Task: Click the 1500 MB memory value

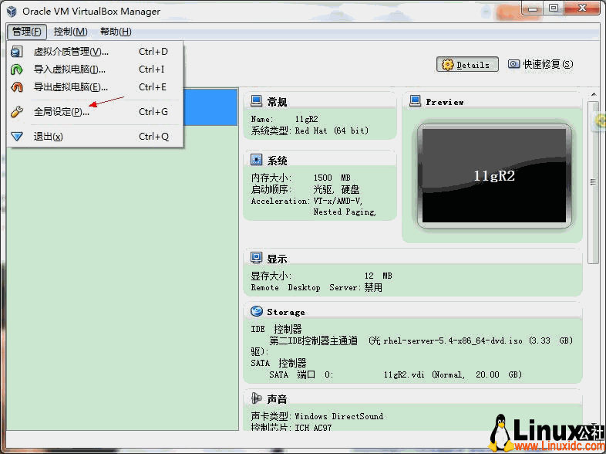Action: point(332,178)
